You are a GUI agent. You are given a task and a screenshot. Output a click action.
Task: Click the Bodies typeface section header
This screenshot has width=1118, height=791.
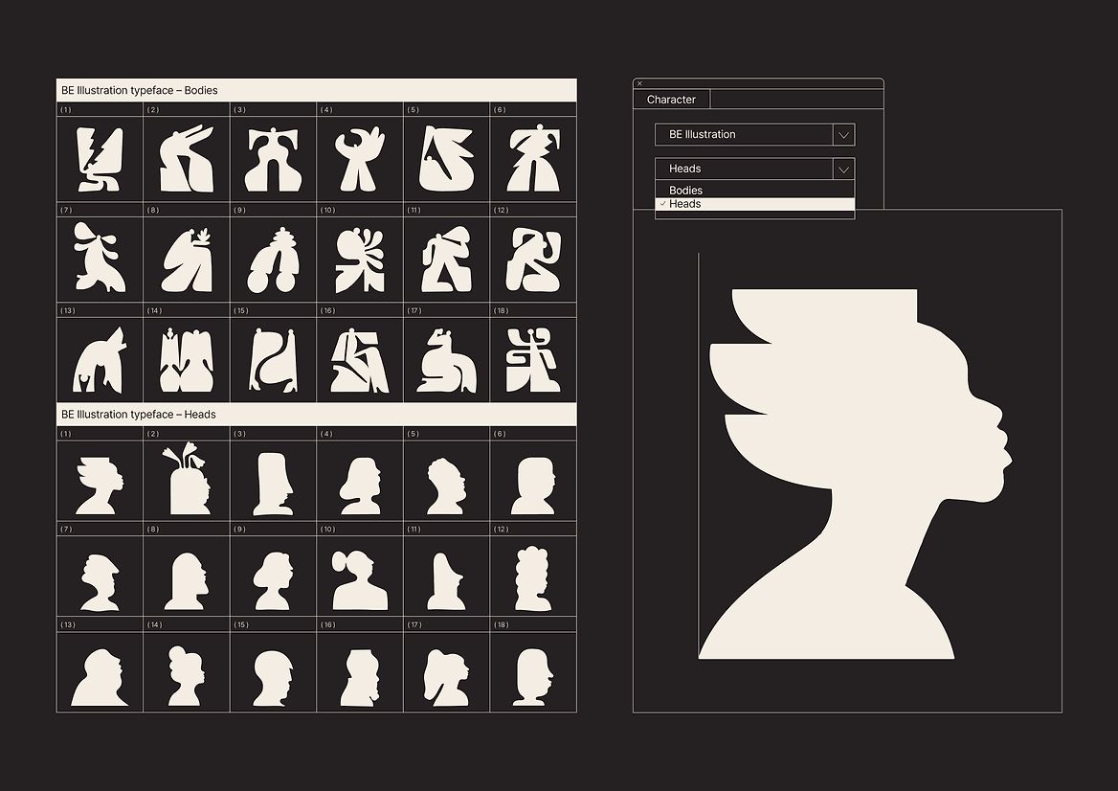pos(316,90)
